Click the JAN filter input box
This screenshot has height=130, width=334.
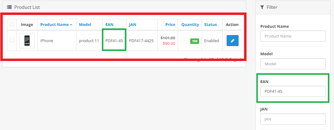[x=293, y=119]
